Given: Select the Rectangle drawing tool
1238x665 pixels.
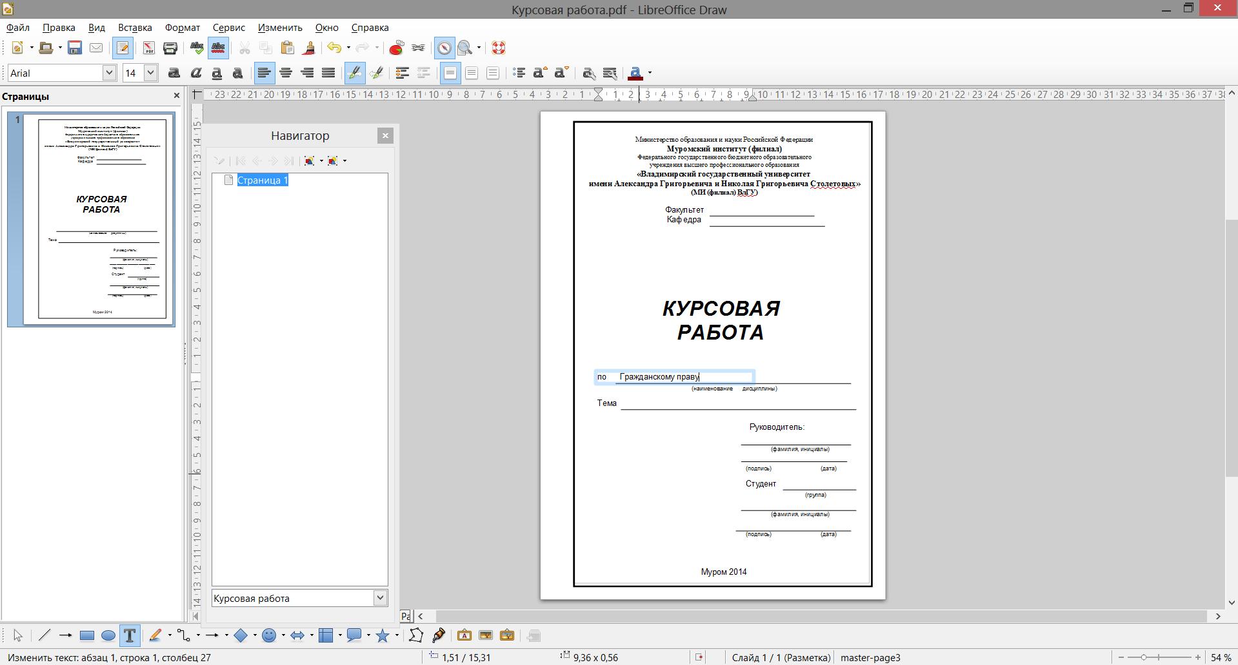Looking at the screenshot, I should 87,636.
